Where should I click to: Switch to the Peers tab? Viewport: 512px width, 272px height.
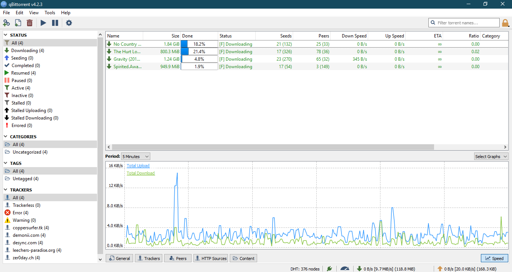coord(178,258)
